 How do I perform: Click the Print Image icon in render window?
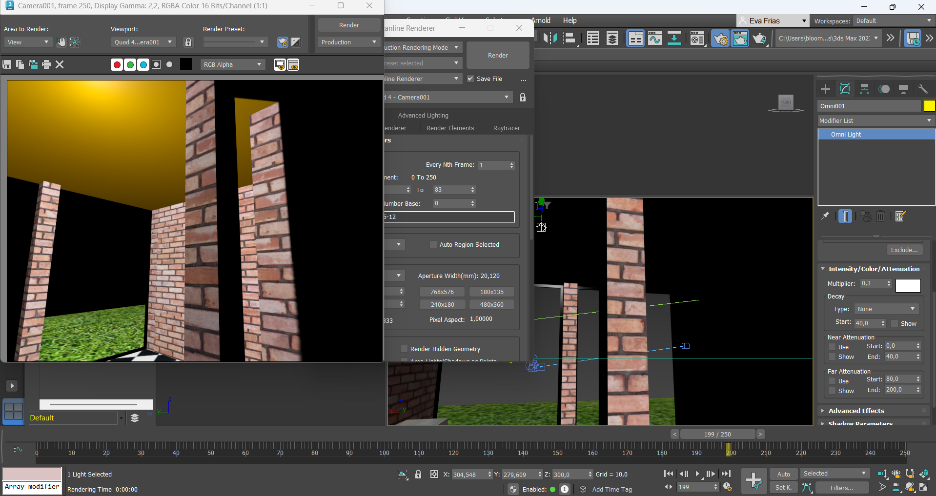tap(46, 64)
